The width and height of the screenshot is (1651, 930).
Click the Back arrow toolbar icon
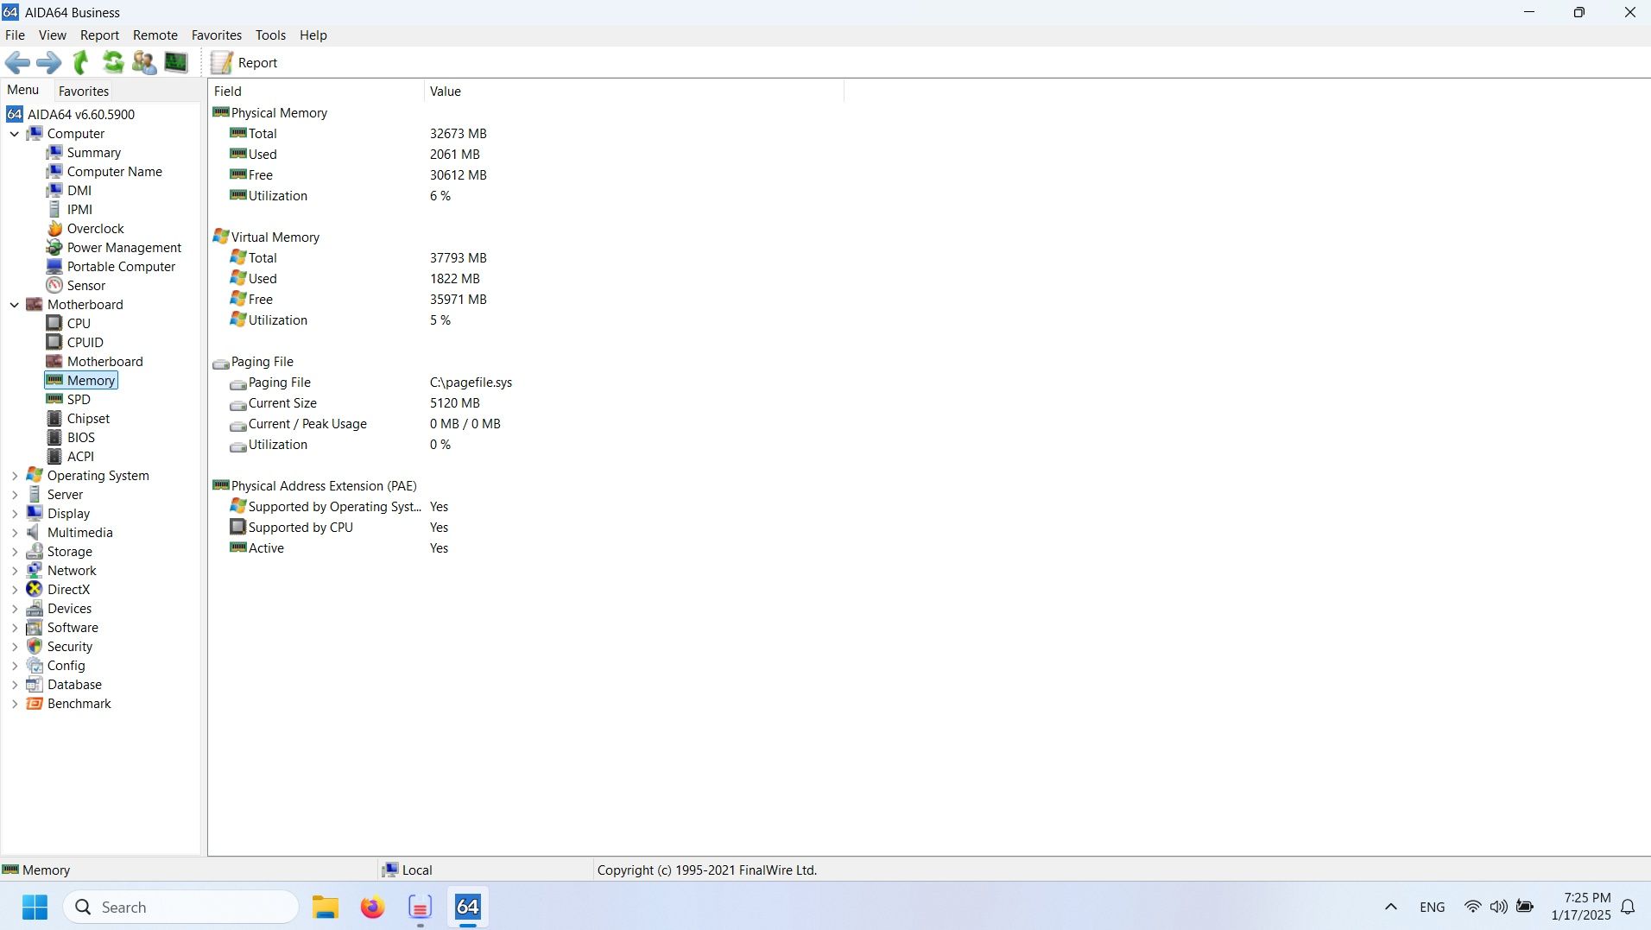17,62
